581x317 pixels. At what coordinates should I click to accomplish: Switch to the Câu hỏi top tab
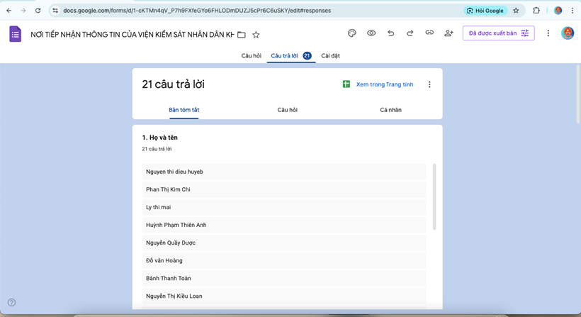tap(251, 55)
